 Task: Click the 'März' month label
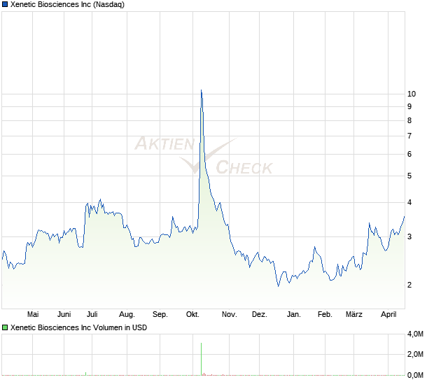tap(354, 314)
